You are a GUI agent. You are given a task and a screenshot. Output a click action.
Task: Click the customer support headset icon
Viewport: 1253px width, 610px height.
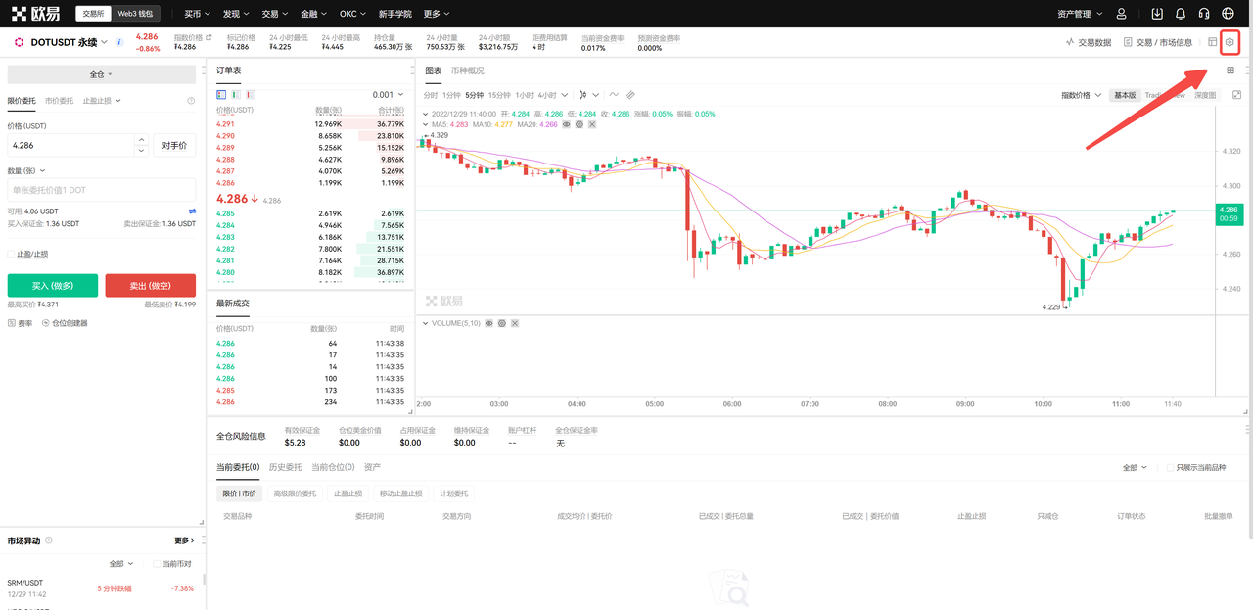1204,14
